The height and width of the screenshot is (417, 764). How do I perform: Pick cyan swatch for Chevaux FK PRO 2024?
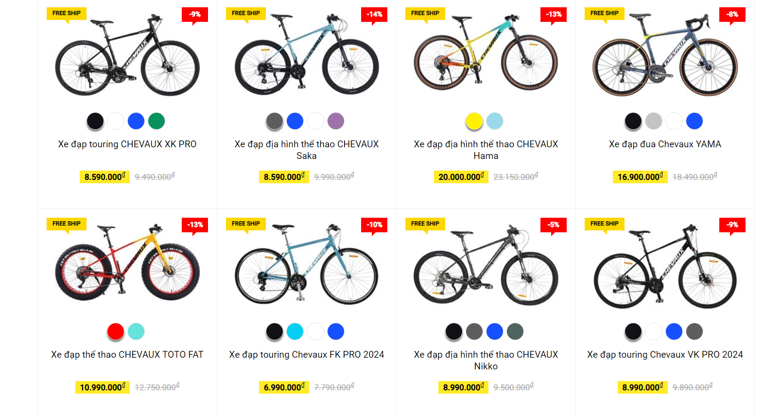coord(295,331)
